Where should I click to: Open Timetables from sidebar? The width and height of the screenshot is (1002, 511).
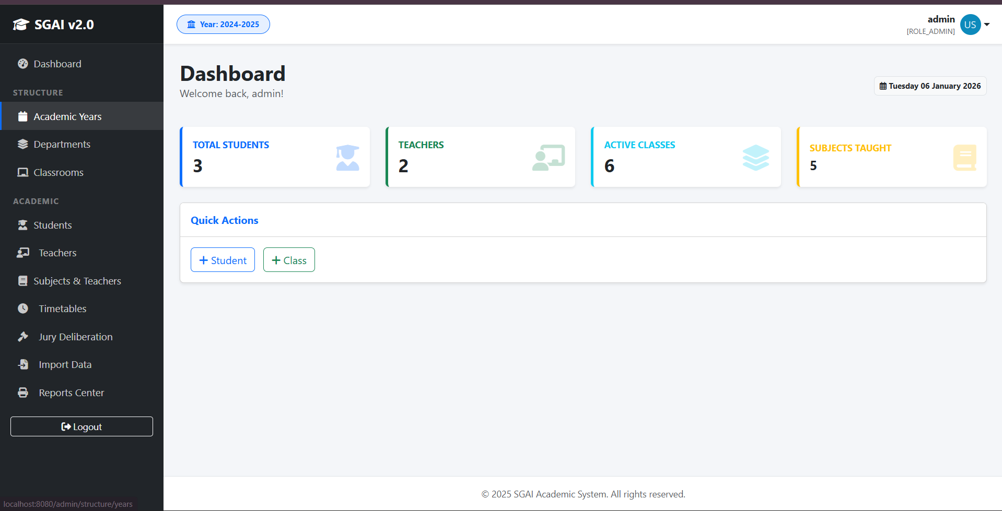click(81, 308)
